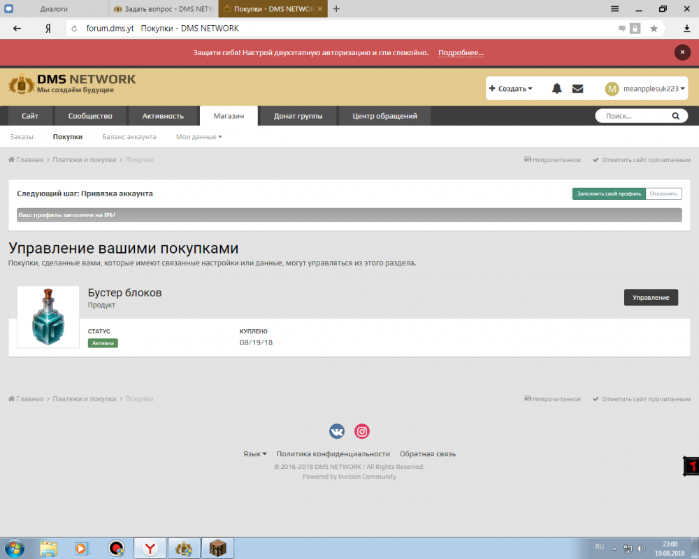Image resolution: width=699 pixels, height=559 pixels.
Task: Click Заполнить свой профиль button
Action: pyautogui.click(x=608, y=194)
